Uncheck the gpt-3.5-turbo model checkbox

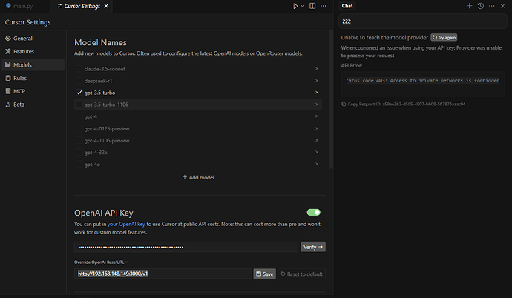(x=79, y=93)
